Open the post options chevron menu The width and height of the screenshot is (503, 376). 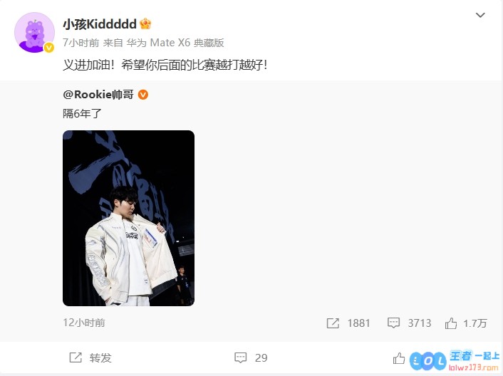[480, 15]
